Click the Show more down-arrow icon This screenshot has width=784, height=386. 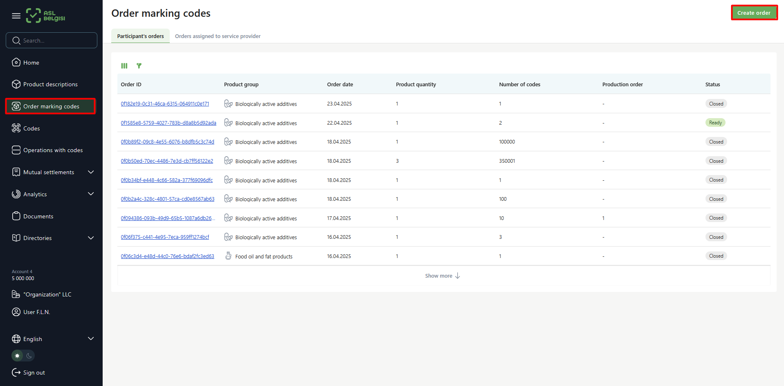[458, 276]
